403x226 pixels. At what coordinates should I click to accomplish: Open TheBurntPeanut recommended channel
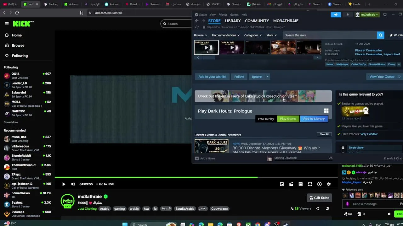point(27,167)
